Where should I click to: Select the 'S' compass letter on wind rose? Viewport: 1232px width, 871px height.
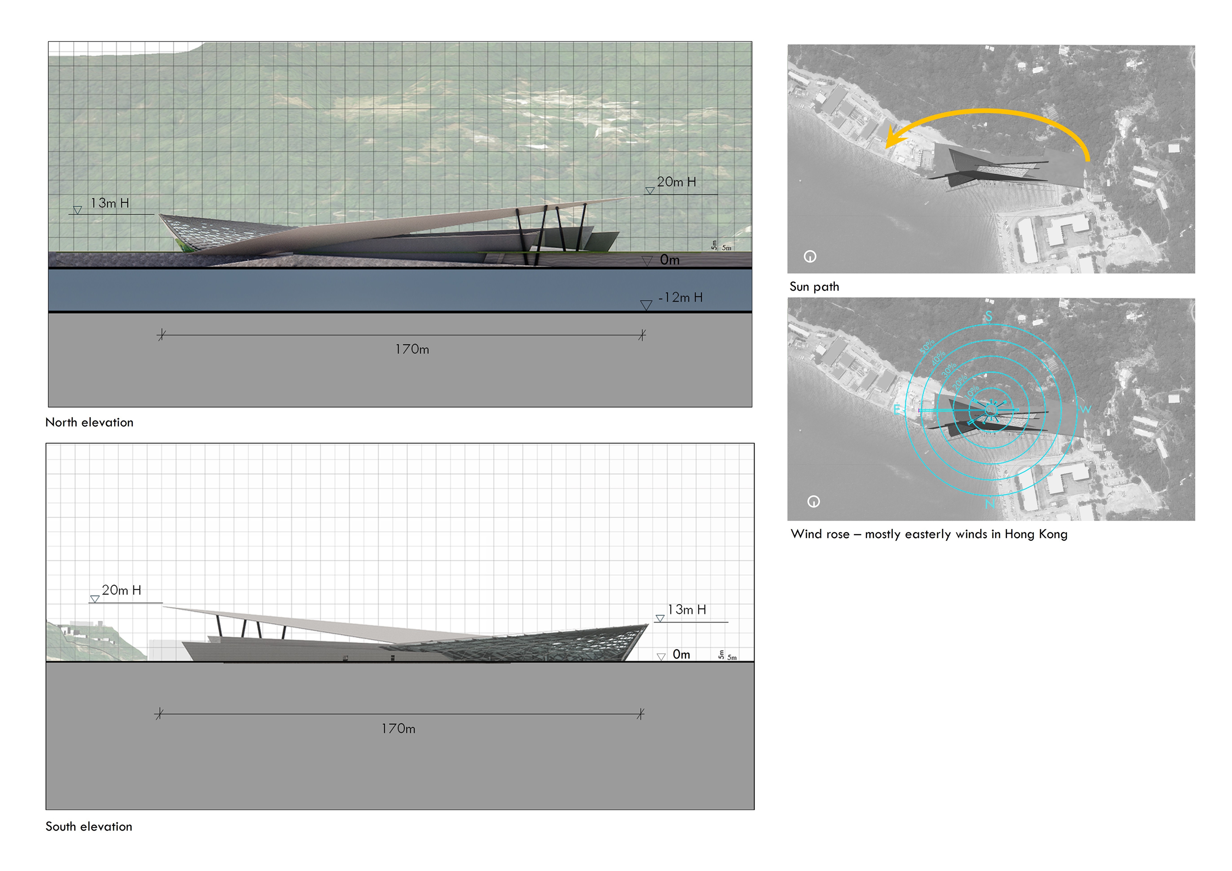coord(988,317)
